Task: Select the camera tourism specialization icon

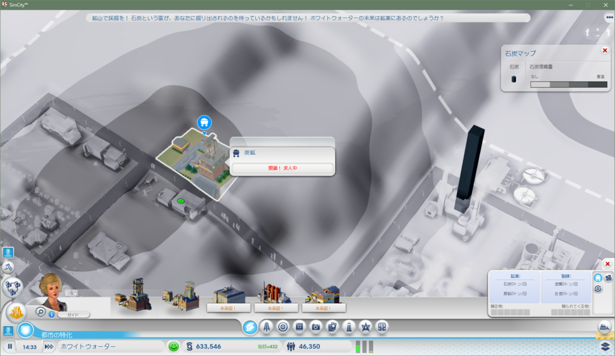Action: coord(316,327)
